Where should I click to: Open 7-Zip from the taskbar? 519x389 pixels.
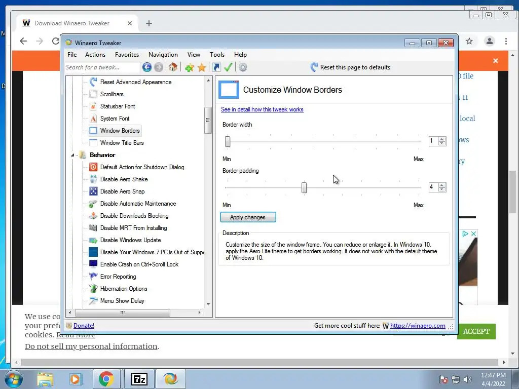click(139, 379)
